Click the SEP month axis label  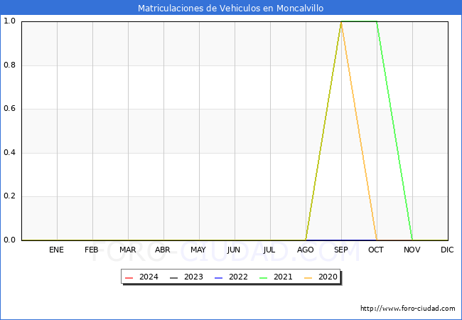click(341, 250)
